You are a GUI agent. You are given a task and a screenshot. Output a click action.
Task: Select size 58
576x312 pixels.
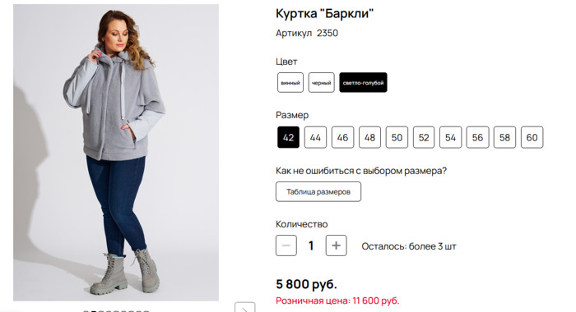[504, 137]
